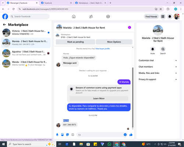Click More Options button
The height and width of the screenshot is (147, 184).
114,42
